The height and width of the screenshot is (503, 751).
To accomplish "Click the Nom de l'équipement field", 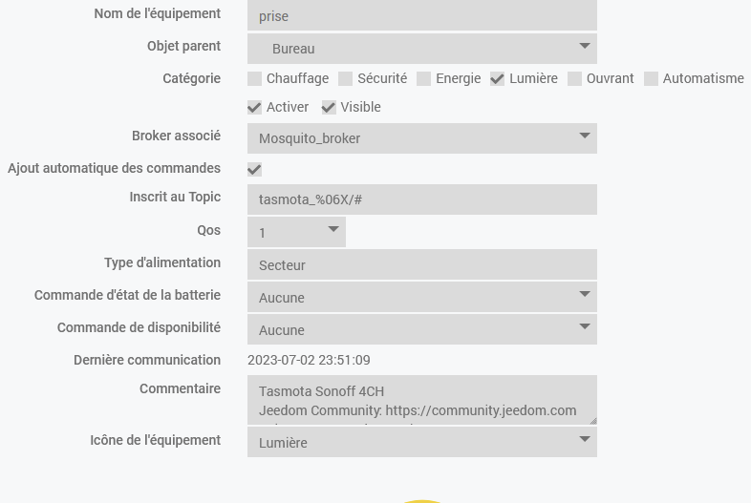I will pyautogui.click(x=421, y=16).
